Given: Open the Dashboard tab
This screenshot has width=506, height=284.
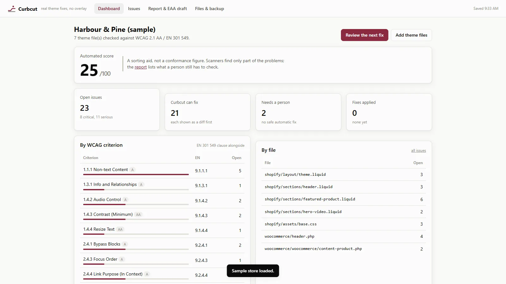Looking at the screenshot, I should coord(109,9).
